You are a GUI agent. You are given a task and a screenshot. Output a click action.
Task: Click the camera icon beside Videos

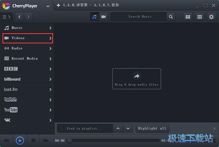pyautogui.click(x=6, y=38)
